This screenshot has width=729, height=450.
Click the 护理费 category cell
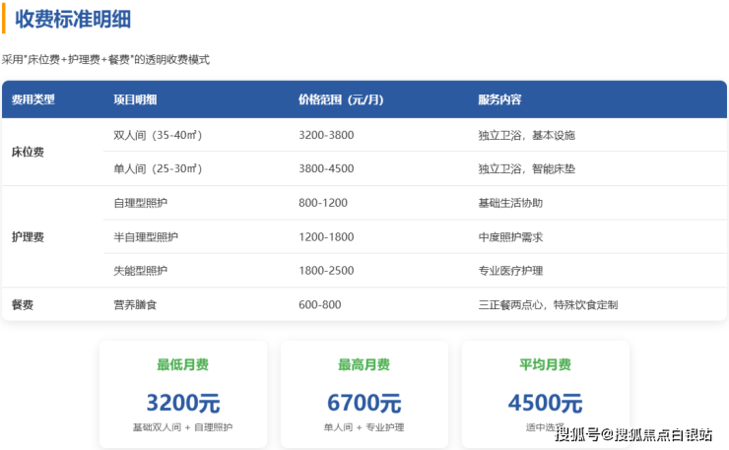click(28, 237)
